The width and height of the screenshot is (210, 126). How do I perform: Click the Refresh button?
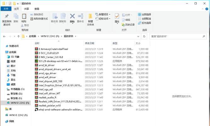pyautogui.click(x=144, y=36)
